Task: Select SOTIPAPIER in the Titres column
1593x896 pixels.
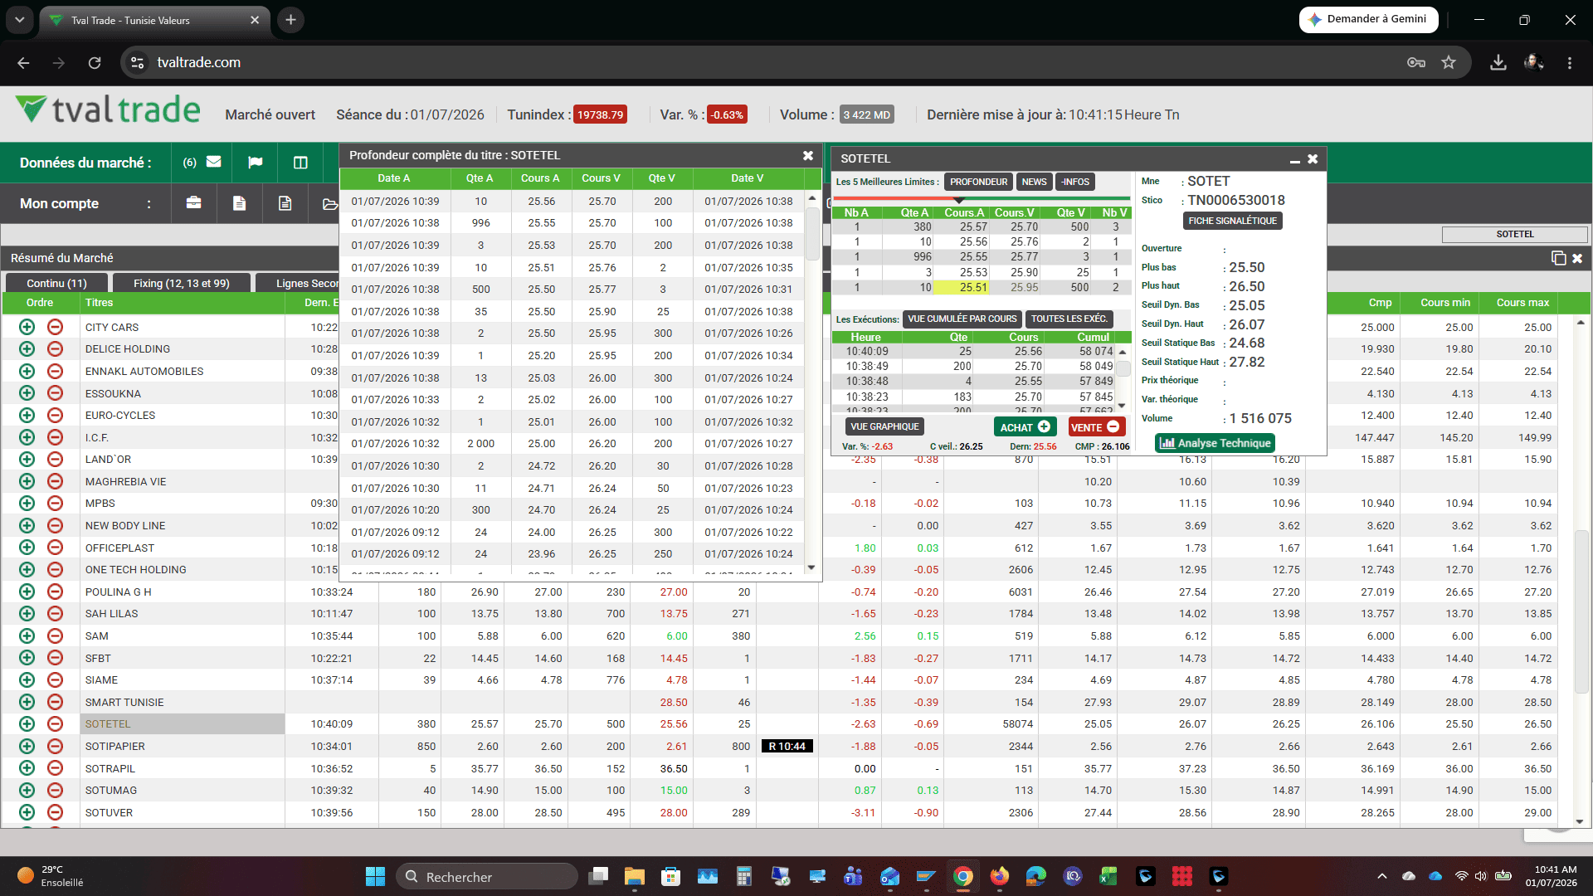Action: pos(115,746)
